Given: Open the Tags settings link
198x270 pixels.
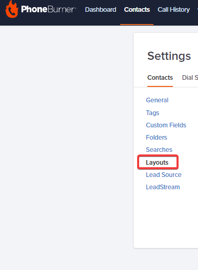Looking at the screenshot, I should click(x=152, y=113).
